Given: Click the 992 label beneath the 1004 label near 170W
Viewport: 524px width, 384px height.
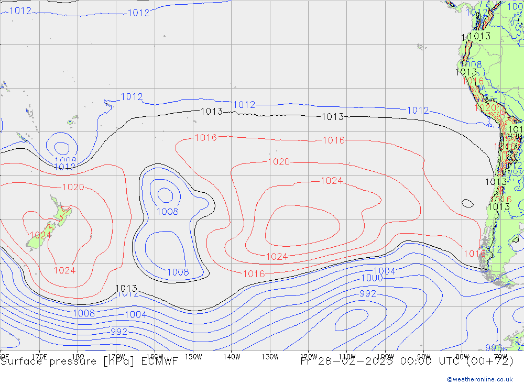Looking at the screenshot, I should 119,332.
